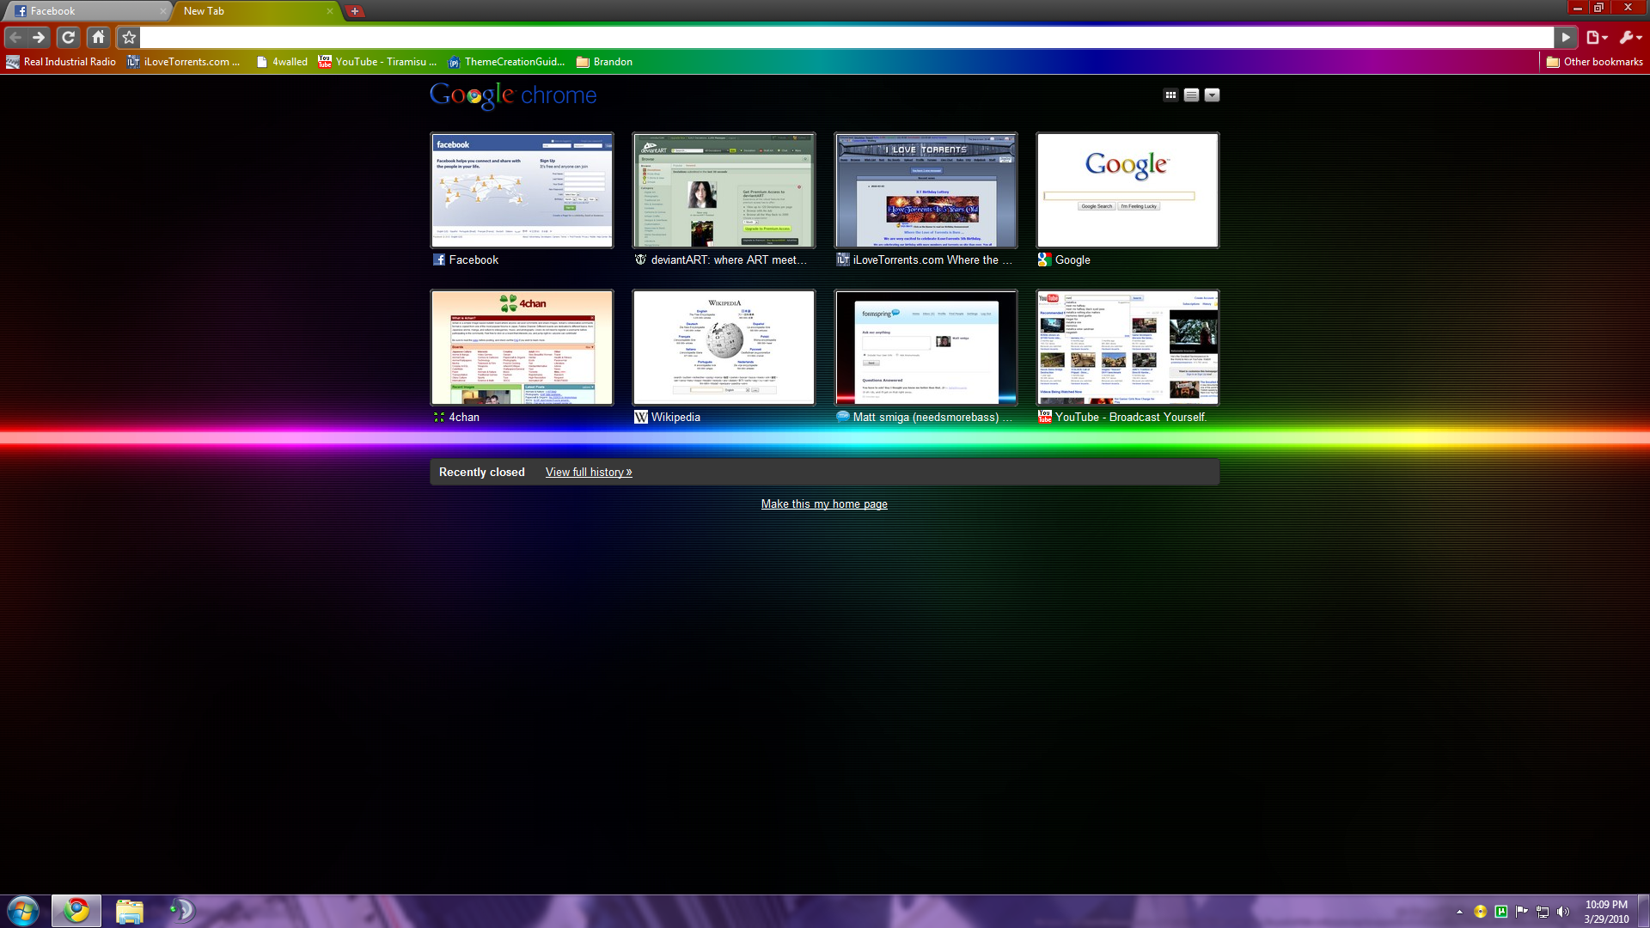The width and height of the screenshot is (1650, 928).
Task: Click the Google Chrome logo
Action: [513, 95]
